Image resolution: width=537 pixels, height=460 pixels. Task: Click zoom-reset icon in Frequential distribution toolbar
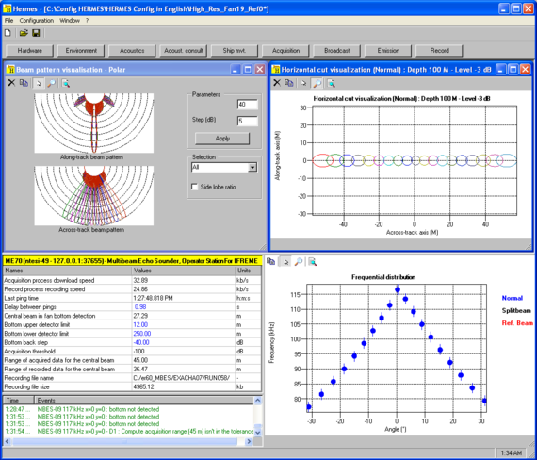point(313,262)
